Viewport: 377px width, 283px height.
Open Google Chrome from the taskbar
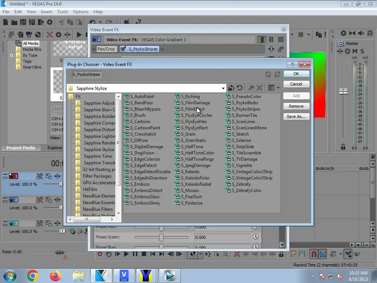coord(33,275)
